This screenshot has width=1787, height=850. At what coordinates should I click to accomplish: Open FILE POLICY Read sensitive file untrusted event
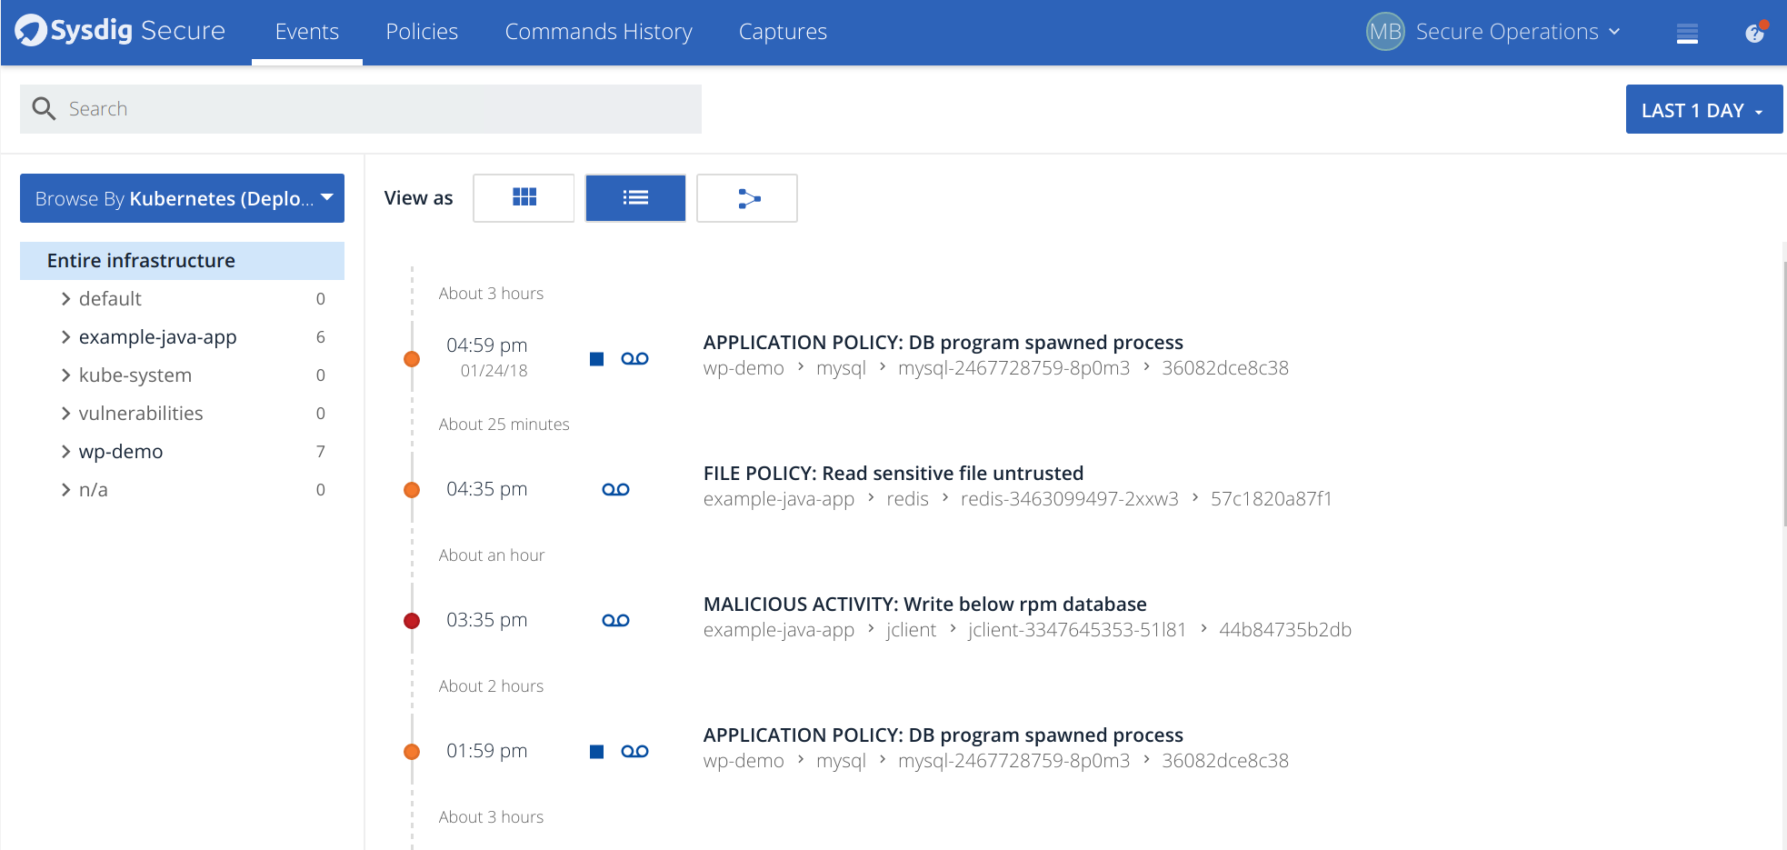(x=893, y=474)
